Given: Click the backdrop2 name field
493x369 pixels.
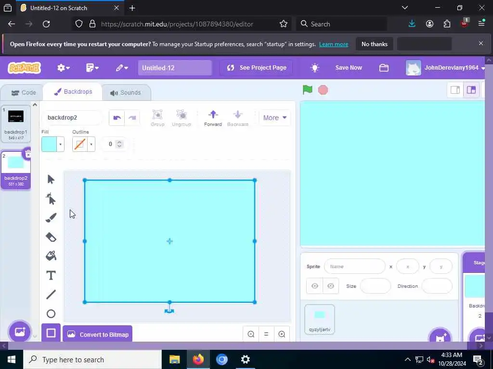Looking at the screenshot, I should pos(72,118).
